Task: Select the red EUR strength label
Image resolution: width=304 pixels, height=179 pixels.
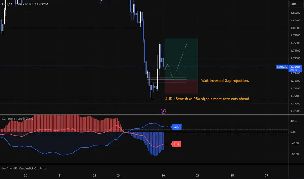Action: point(176,144)
